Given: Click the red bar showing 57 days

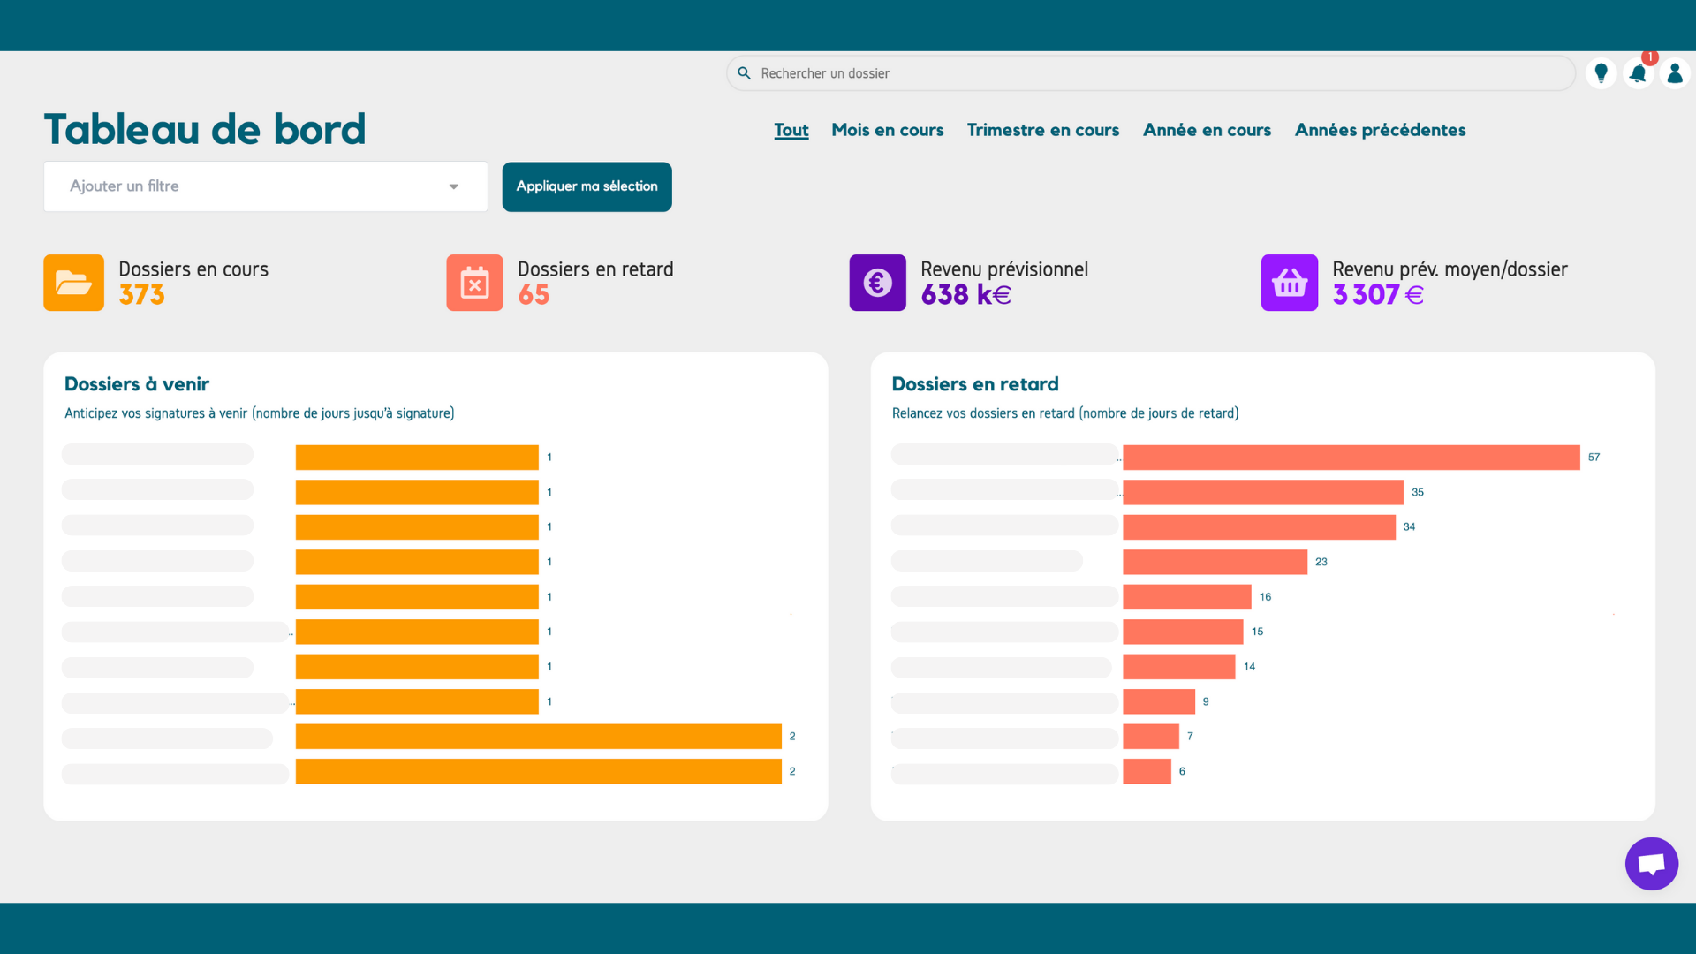Looking at the screenshot, I should 1351,458.
